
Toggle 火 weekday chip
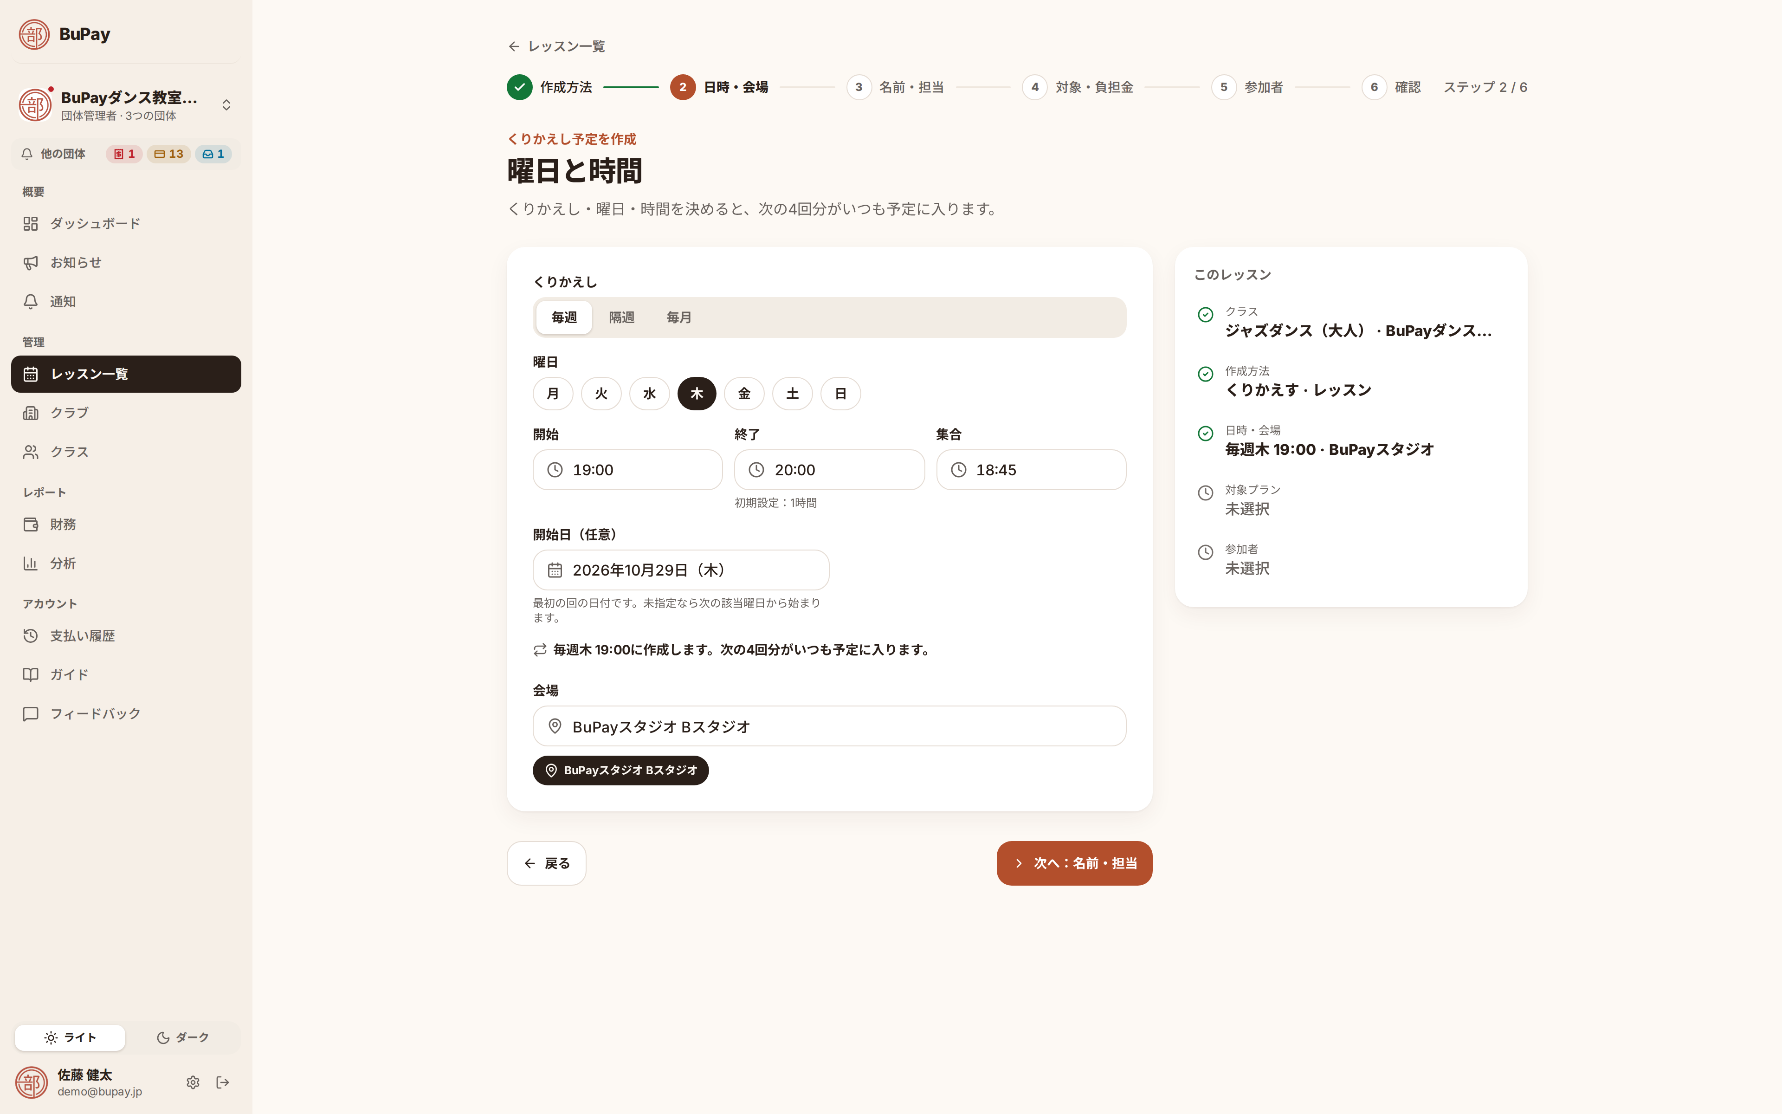coord(601,394)
